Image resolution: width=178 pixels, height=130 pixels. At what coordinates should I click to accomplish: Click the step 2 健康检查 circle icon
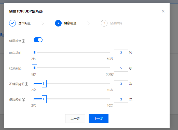tap(58, 23)
